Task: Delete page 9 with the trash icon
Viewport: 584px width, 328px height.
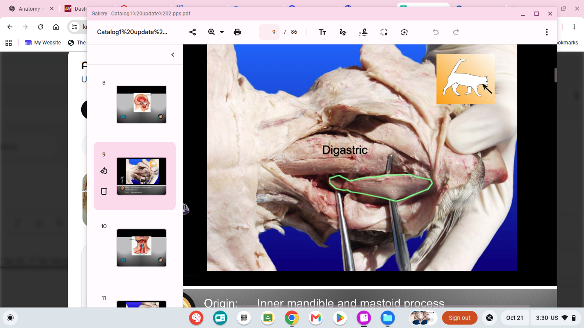Action: (x=104, y=191)
